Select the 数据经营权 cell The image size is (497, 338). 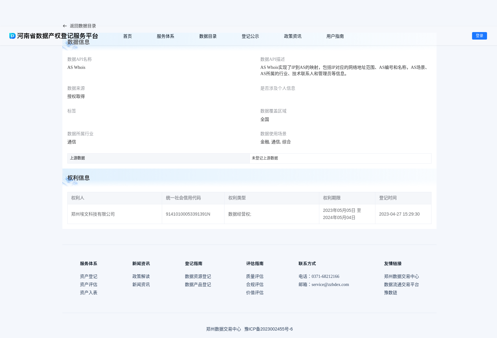272,214
